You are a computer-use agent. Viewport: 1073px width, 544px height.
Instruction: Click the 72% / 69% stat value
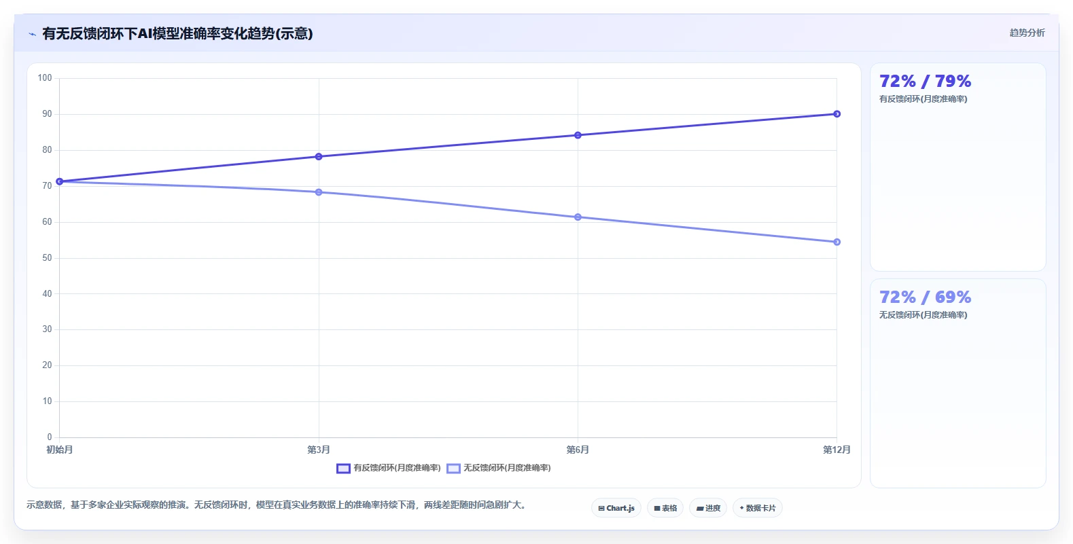click(x=925, y=297)
